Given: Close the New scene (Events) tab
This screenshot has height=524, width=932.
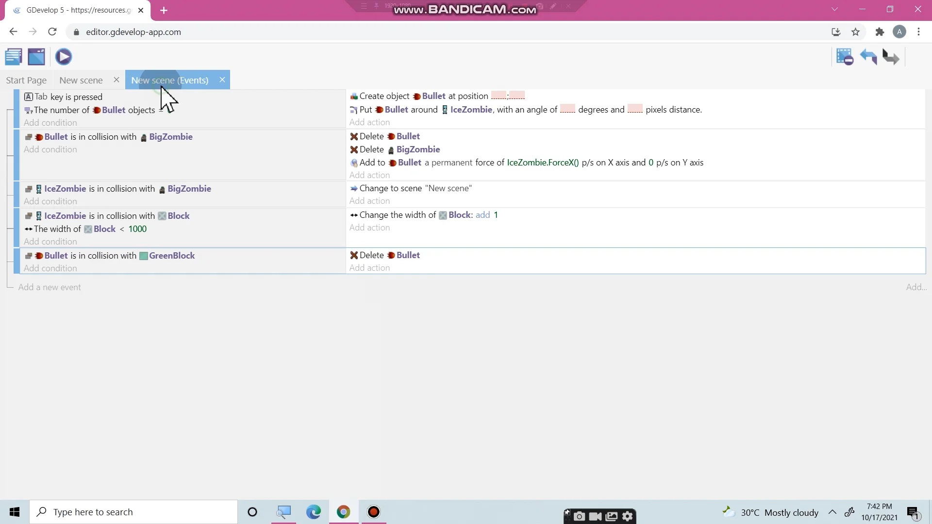Looking at the screenshot, I should click(222, 80).
